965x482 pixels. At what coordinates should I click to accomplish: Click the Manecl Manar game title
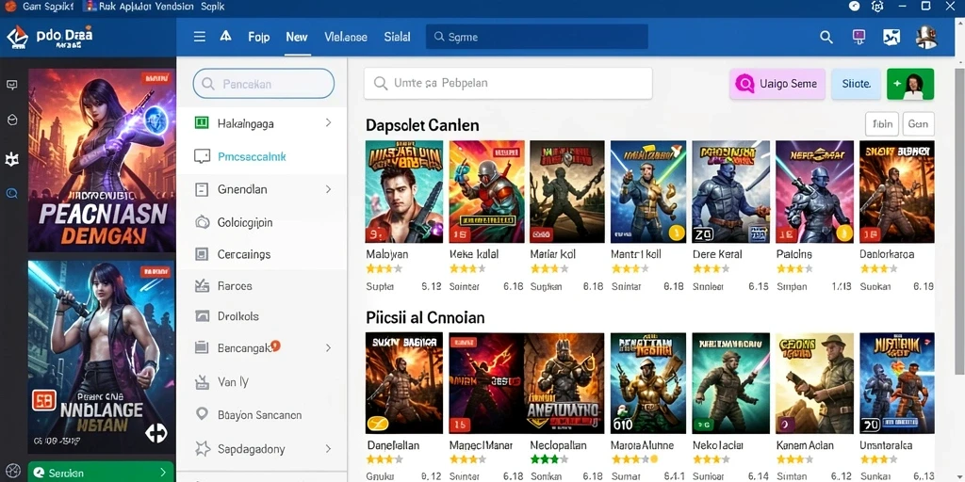[482, 445]
